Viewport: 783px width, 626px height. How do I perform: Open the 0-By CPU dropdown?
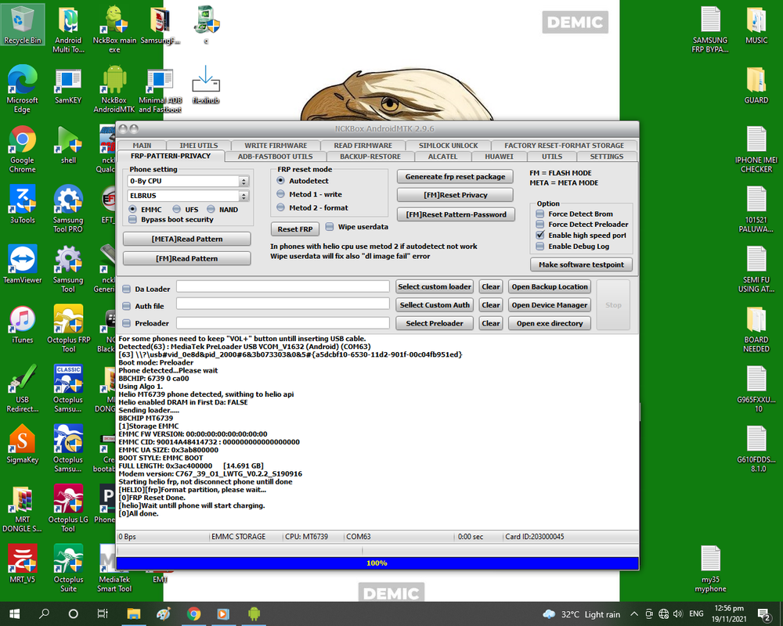[188, 182]
